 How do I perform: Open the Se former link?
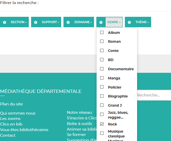(x=76, y=135)
